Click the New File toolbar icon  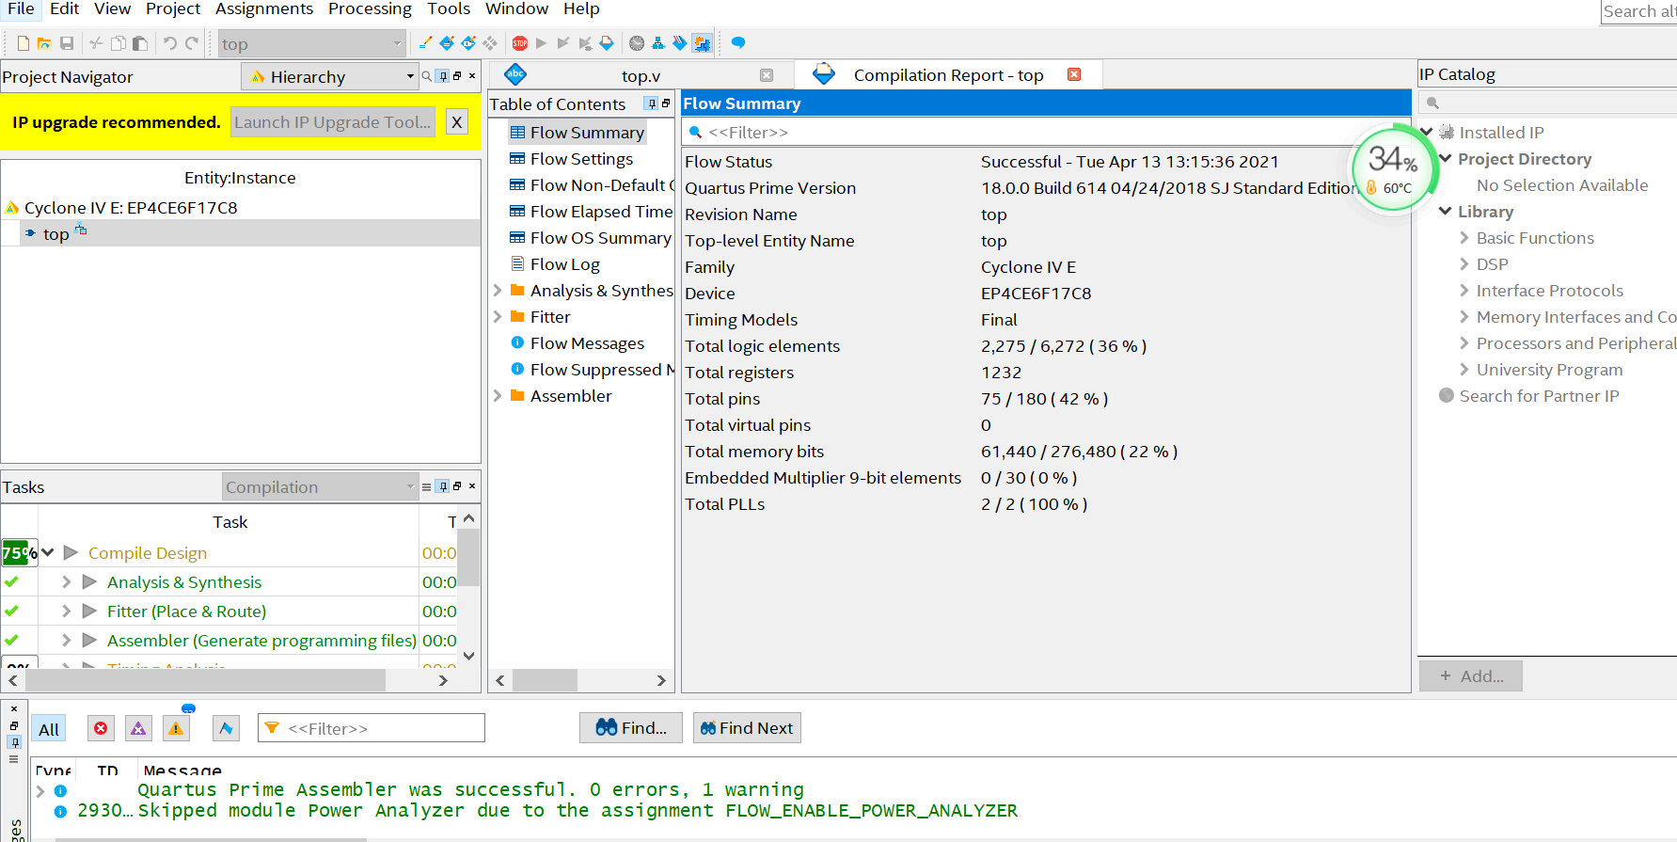pyautogui.click(x=23, y=43)
